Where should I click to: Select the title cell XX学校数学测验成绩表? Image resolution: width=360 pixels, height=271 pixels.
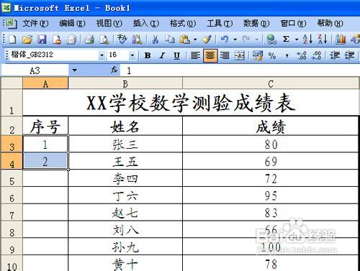191,103
